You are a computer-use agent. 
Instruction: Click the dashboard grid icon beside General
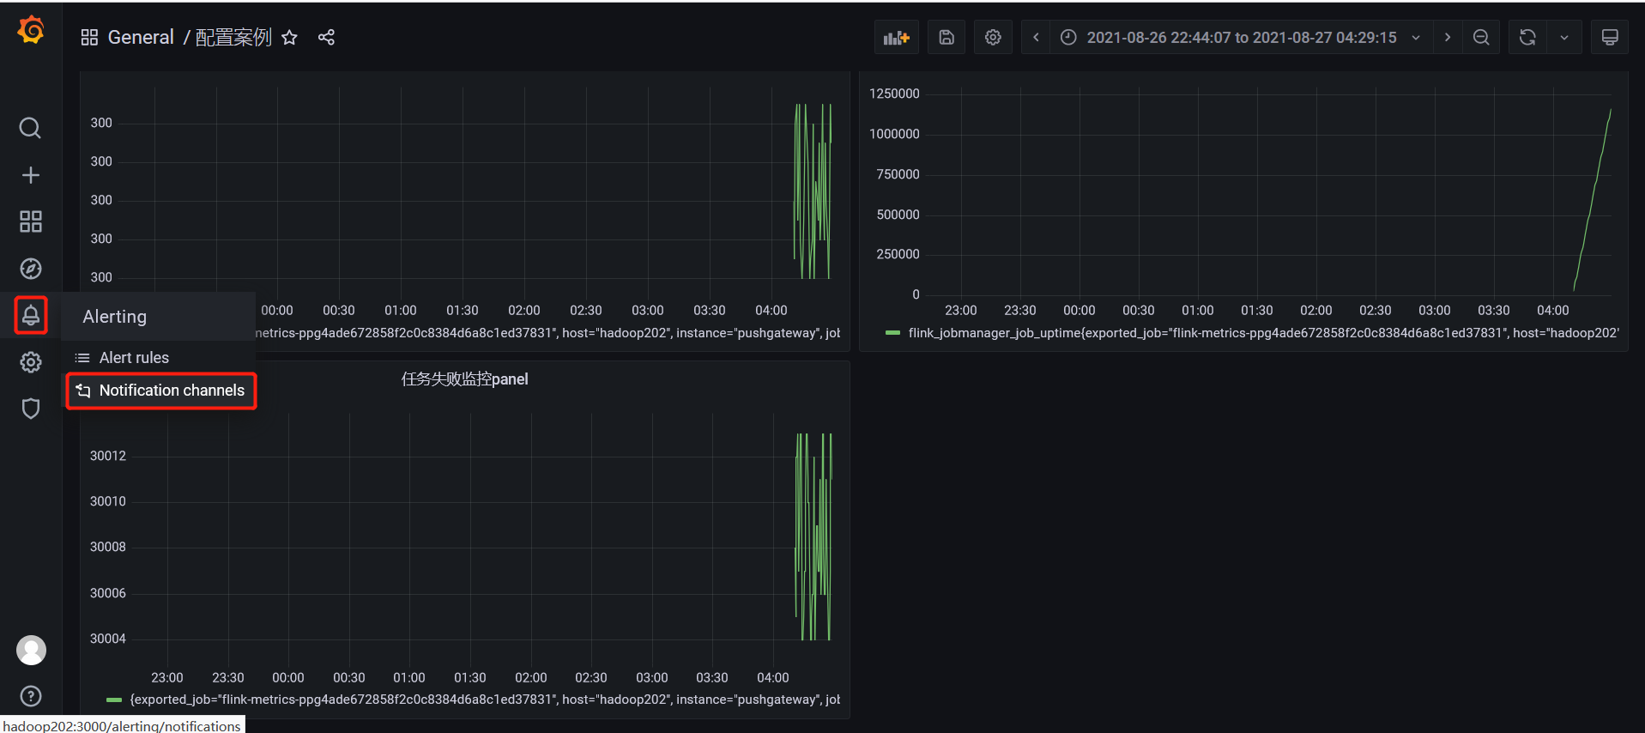click(x=89, y=37)
